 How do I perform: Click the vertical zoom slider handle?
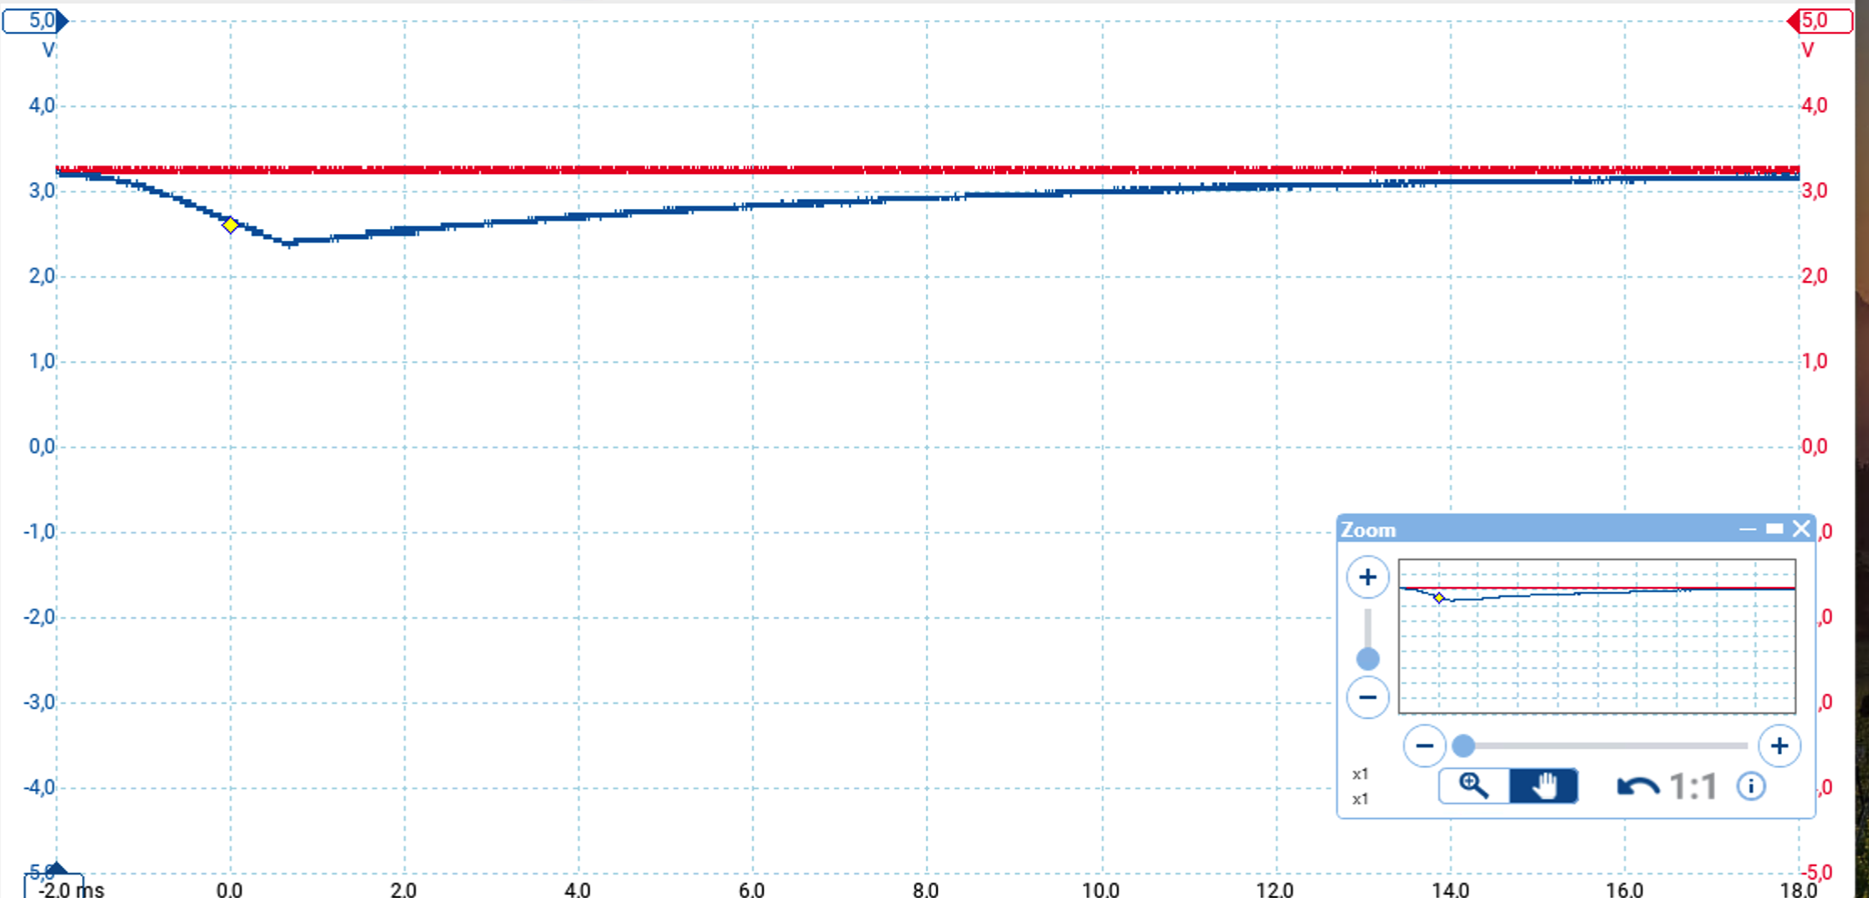coord(1367,659)
